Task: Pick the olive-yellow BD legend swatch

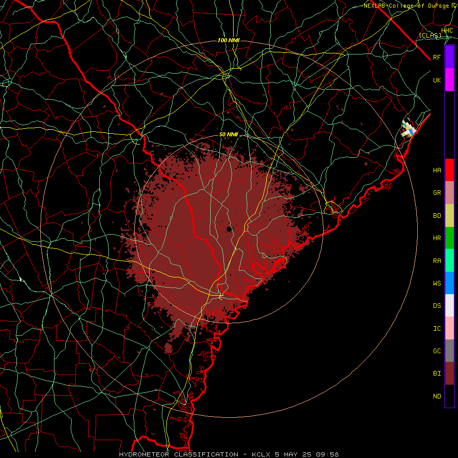Action: 449,216
